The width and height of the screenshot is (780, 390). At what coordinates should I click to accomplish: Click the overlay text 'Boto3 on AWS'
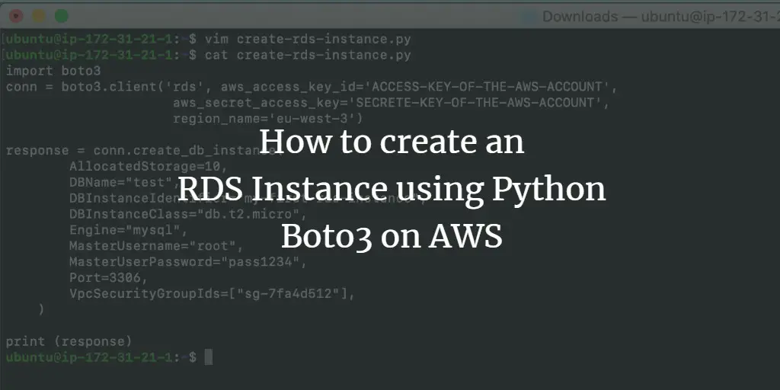(392, 237)
